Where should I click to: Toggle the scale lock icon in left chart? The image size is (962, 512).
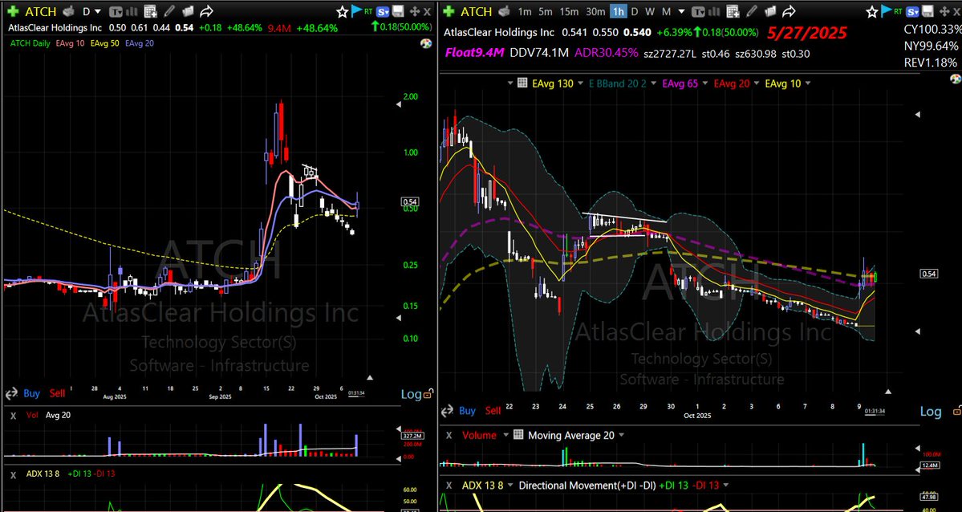[428, 394]
